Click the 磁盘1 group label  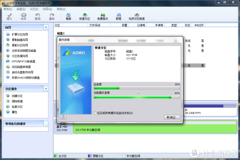[x=61, y=33]
